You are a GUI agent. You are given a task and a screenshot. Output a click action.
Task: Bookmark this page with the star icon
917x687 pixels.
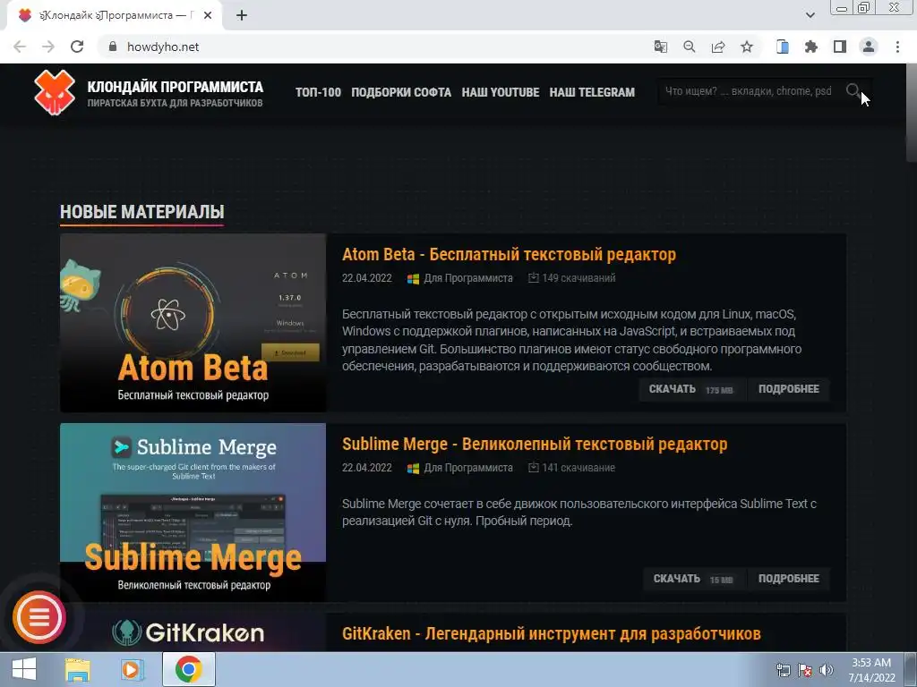click(747, 47)
